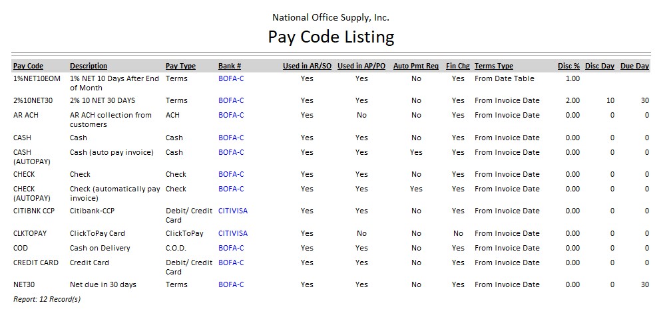Screen dimensions: 667x317
Task: Click the BOFA-C link for CREDIT CARD
Action: tap(231, 263)
